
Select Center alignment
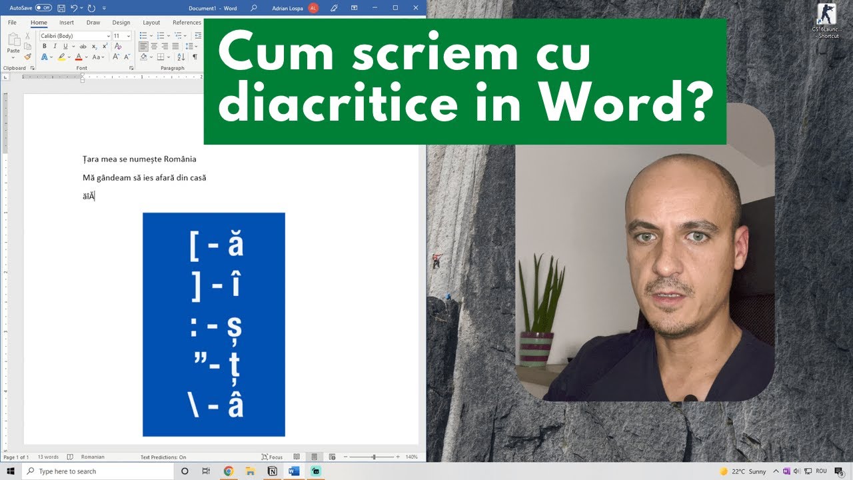point(154,46)
